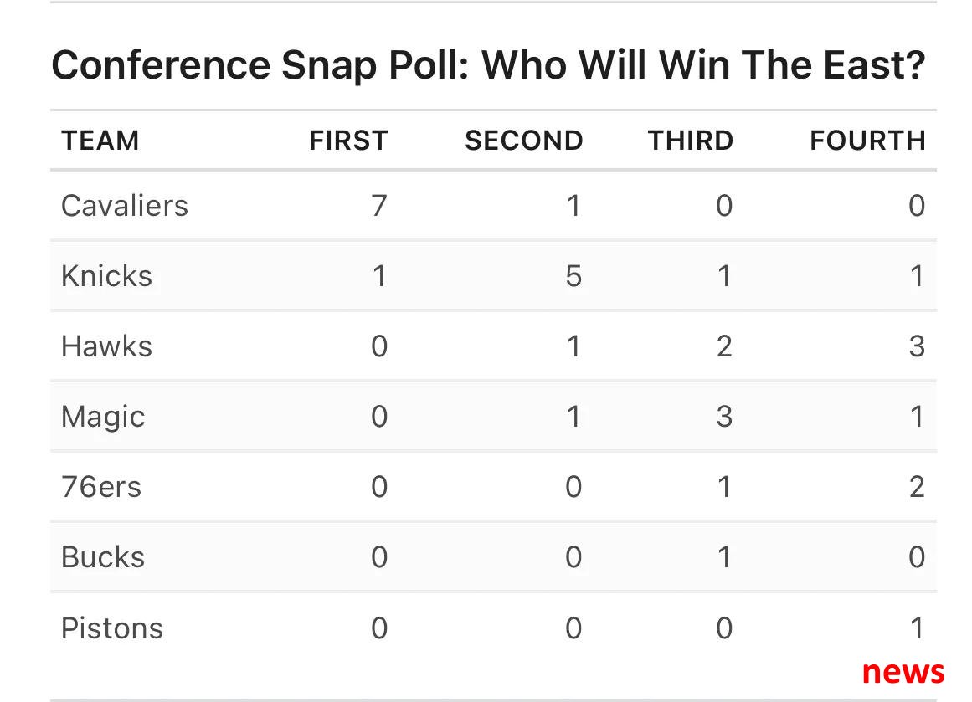Click the poll title heading
This screenshot has width=972, height=702.
click(488, 66)
